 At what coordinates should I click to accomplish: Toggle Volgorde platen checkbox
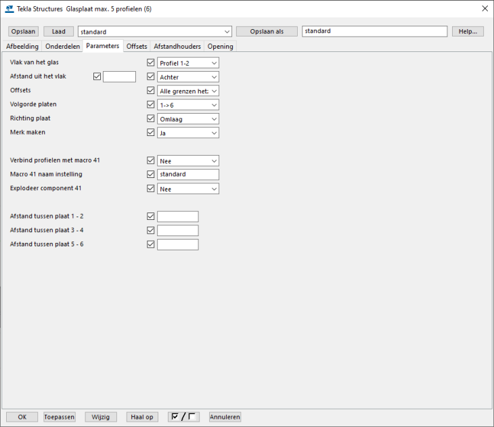(x=151, y=104)
